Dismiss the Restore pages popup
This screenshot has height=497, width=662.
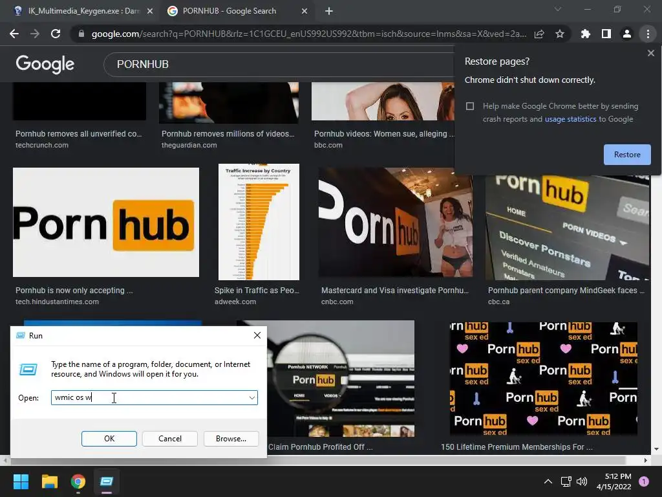coord(650,53)
